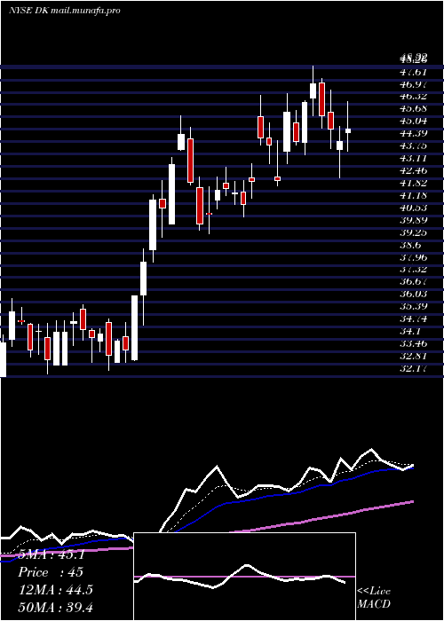The height and width of the screenshot is (621, 444).
Task: Click the Price : 45 legend entry
Action: tap(51, 572)
